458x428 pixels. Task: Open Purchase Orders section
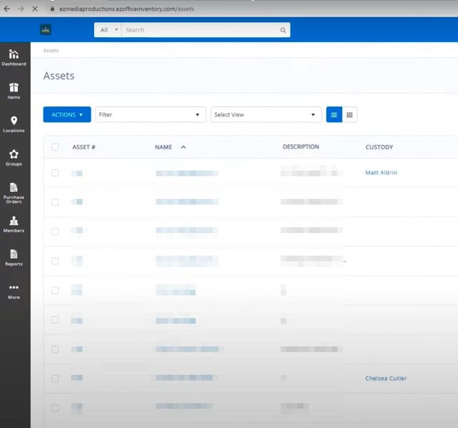pyautogui.click(x=14, y=193)
